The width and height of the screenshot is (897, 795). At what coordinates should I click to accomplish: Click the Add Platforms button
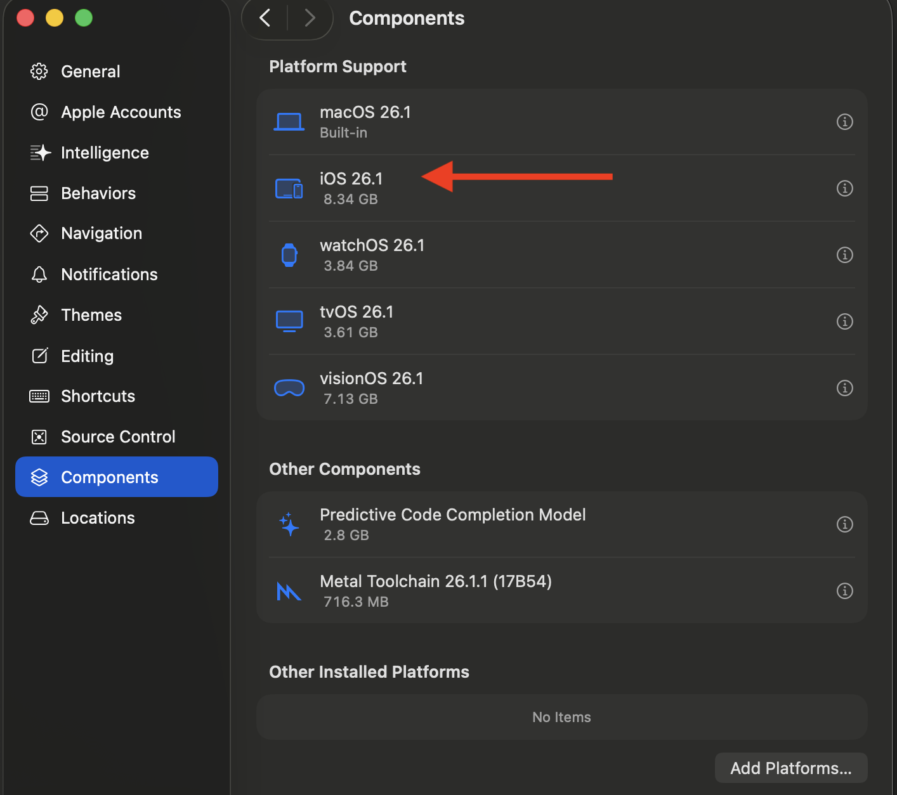click(x=790, y=768)
